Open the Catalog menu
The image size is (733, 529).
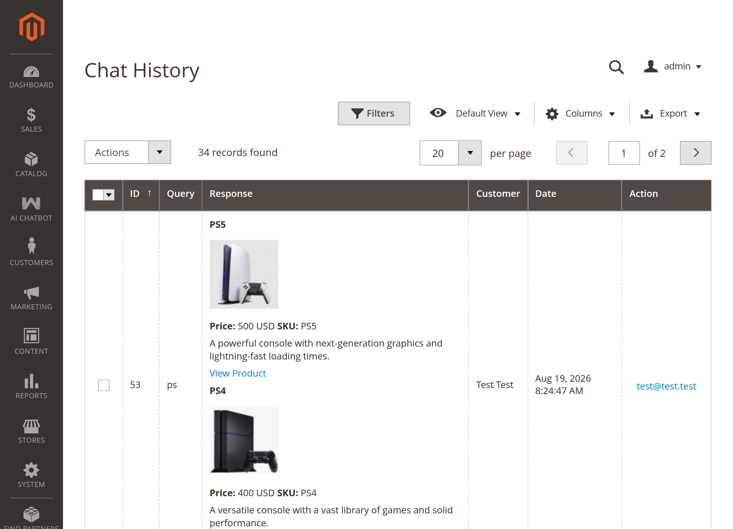coord(31,164)
